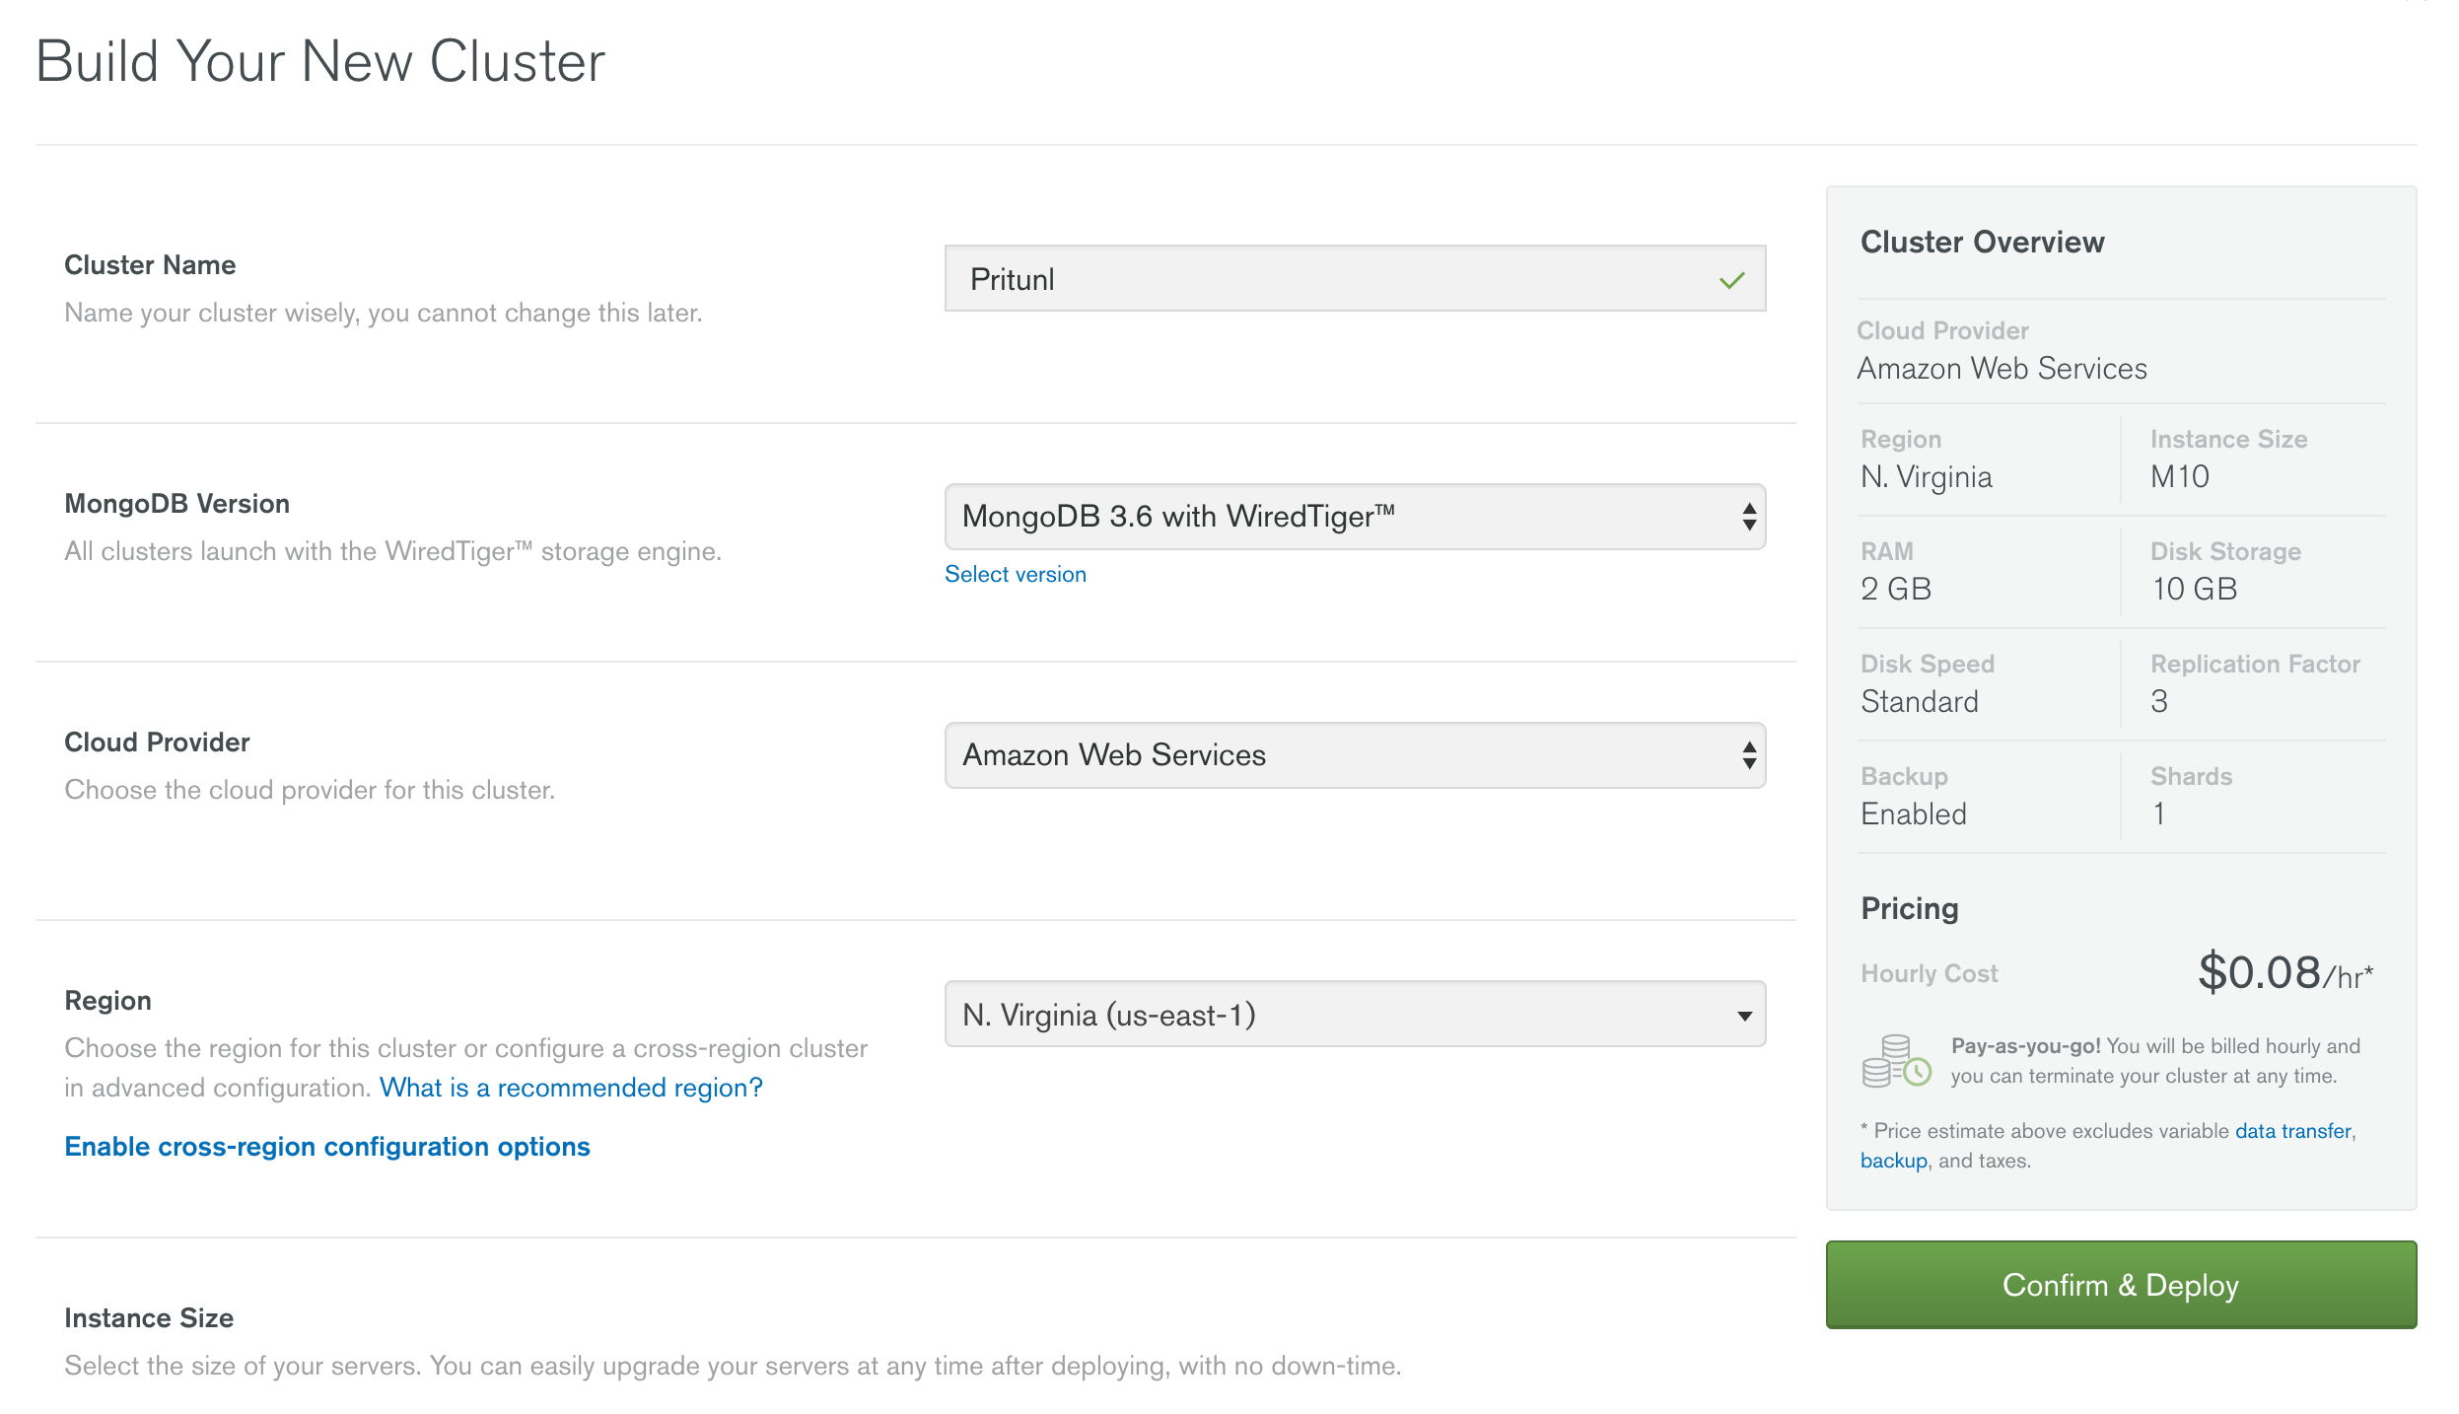The width and height of the screenshot is (2459, 1414).
Task: Click the Cluster Overview heading
Action: 1982,243
